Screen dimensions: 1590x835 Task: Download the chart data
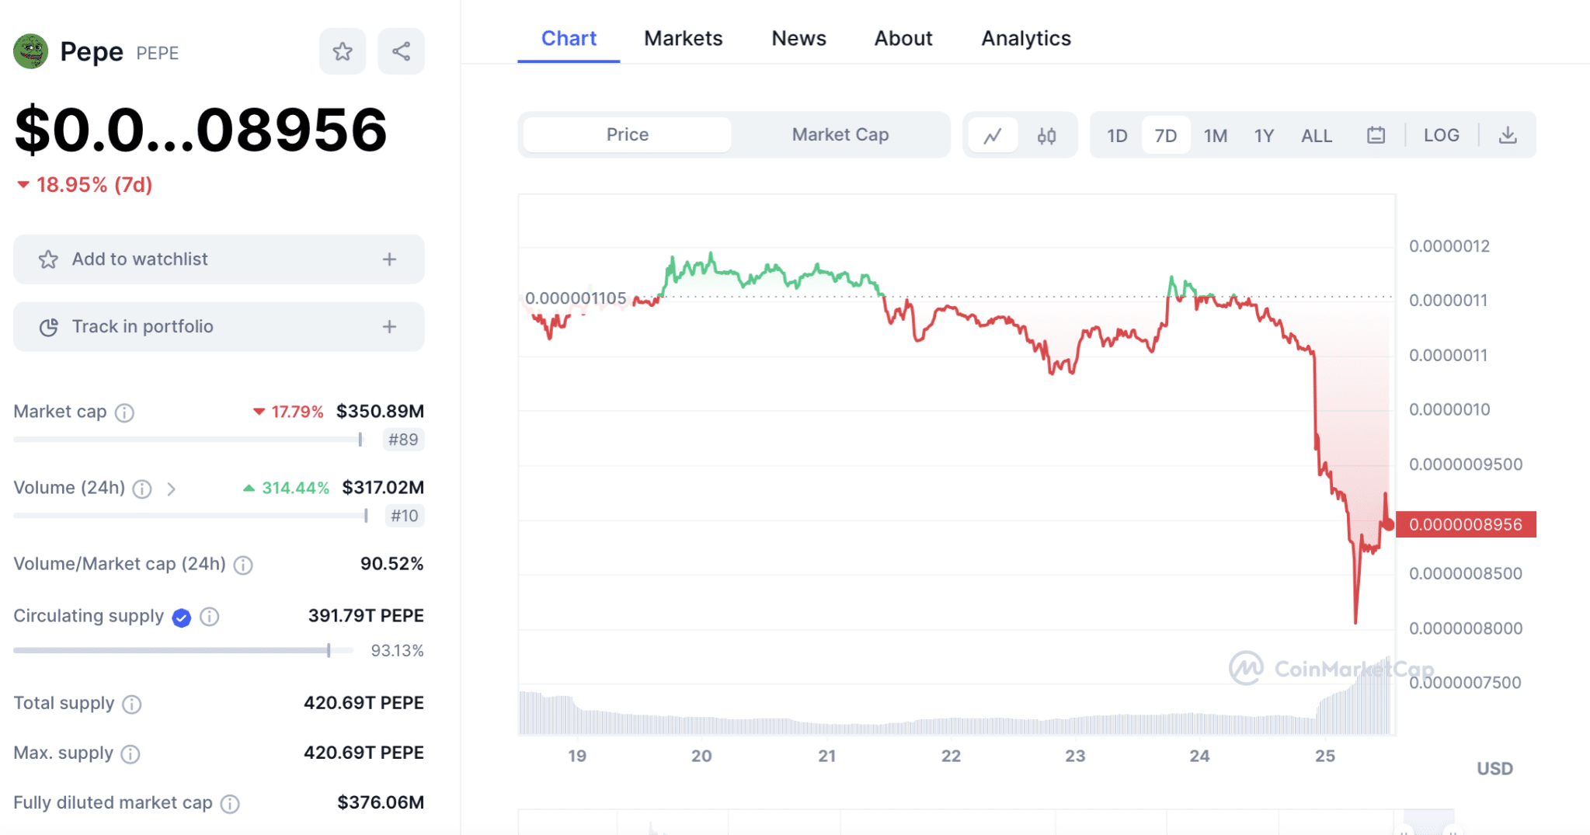[1508, 135]
